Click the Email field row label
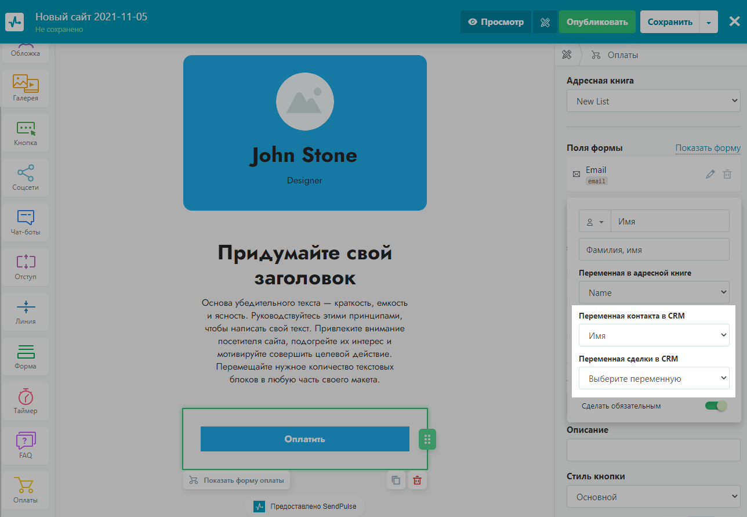This screenshot has height=517, width=747. [596, 170]
